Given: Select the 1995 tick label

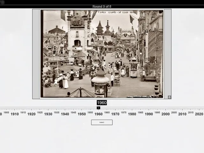Looking at the screenshot, I should [x=157, y=113].
